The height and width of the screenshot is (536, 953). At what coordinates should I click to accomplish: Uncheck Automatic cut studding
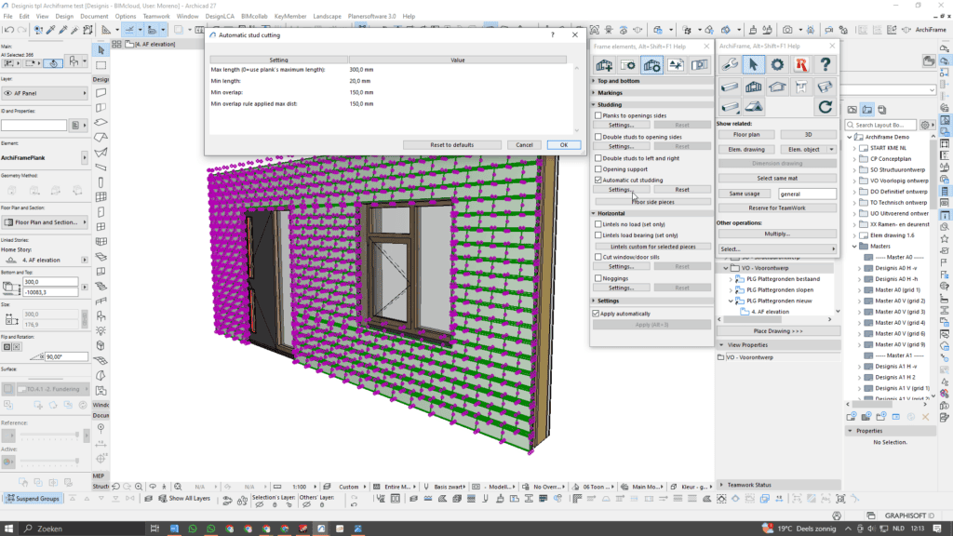pos(598,180)
